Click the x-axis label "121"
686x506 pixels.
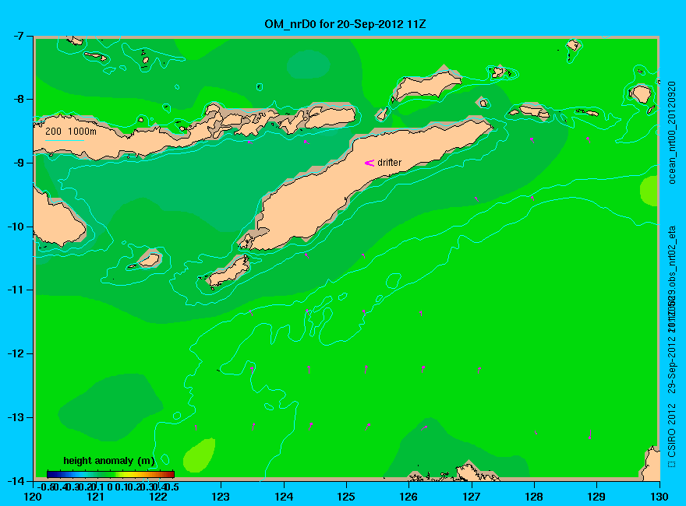(x=95, y=497)
